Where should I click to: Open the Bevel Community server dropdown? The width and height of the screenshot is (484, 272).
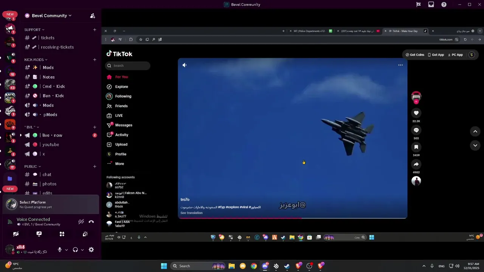pyautogui.click(x=52, y=15)
